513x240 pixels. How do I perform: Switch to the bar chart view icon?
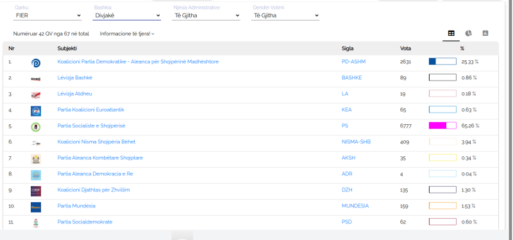click(485, 33)
